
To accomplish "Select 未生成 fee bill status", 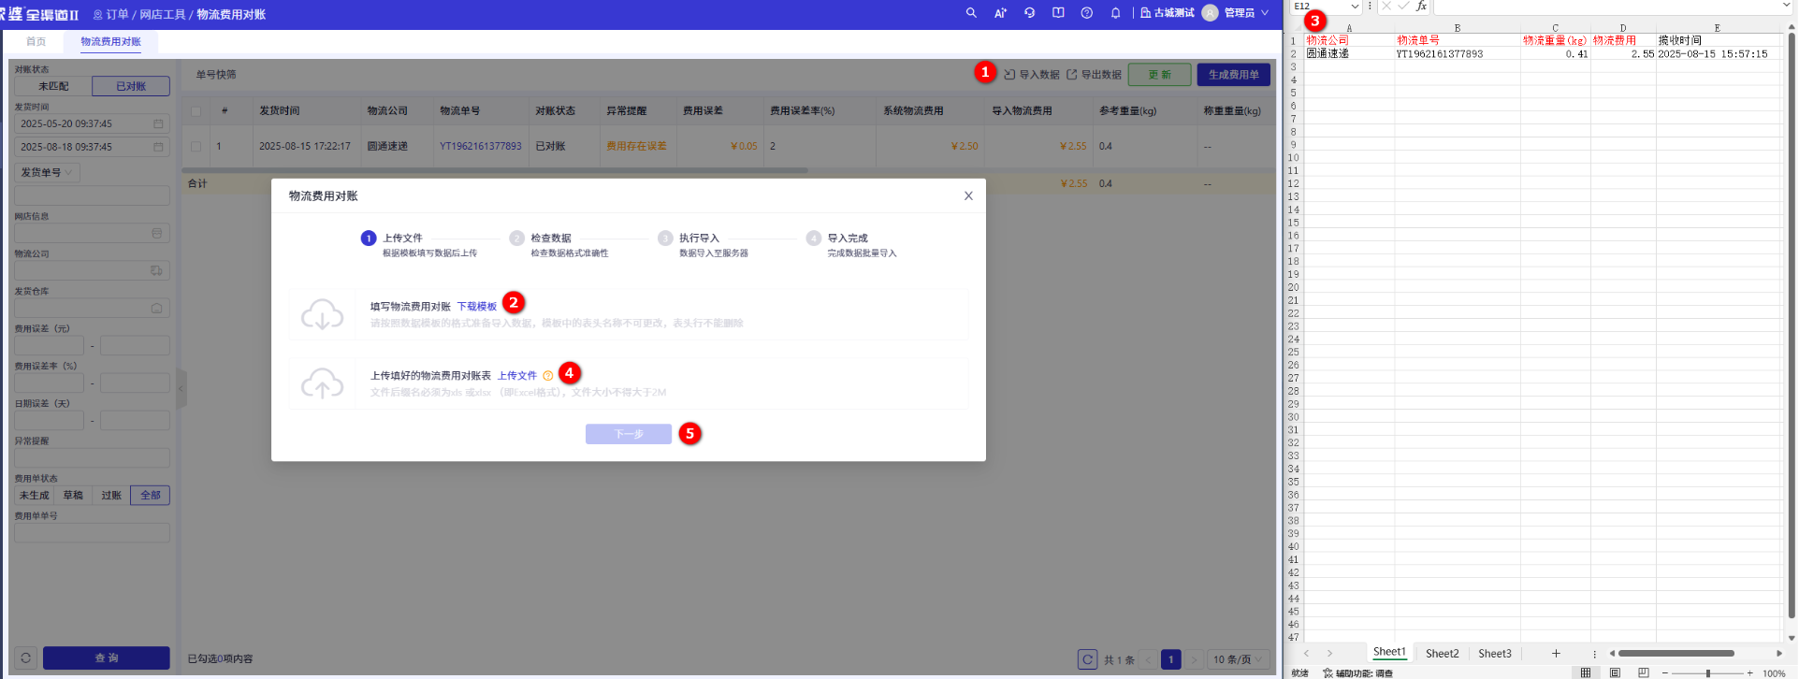I will click(x=35, y=495).
